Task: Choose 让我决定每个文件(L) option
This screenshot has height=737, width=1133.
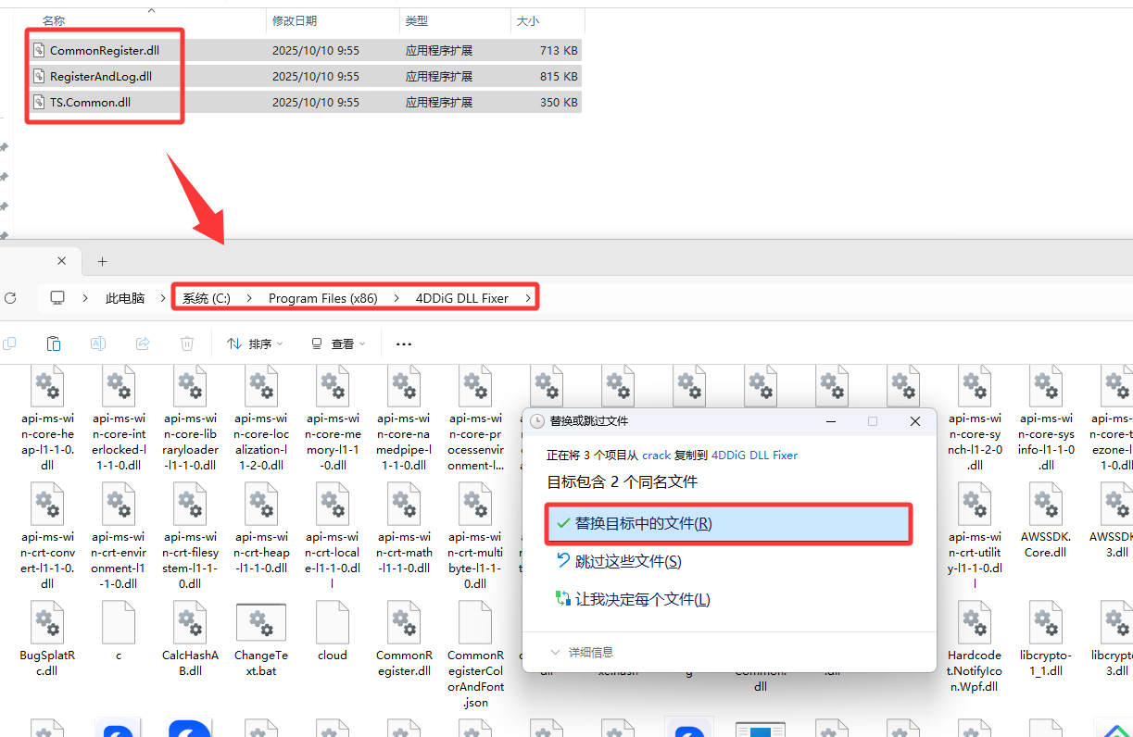Action: tap(642, 599)
